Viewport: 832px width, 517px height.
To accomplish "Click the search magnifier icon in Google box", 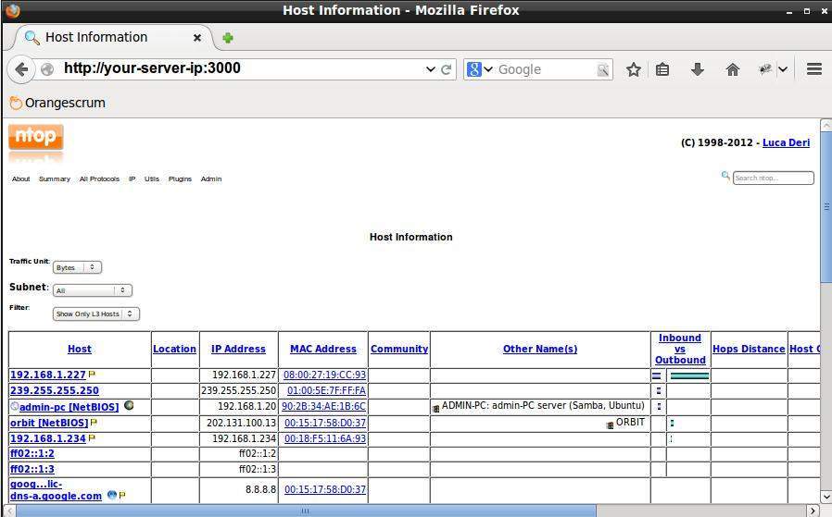I will pyautogui.click(x=603, y=69).
